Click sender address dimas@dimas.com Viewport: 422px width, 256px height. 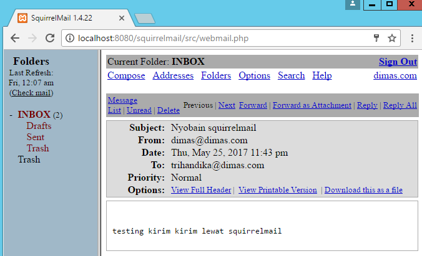tap(209, 140)
